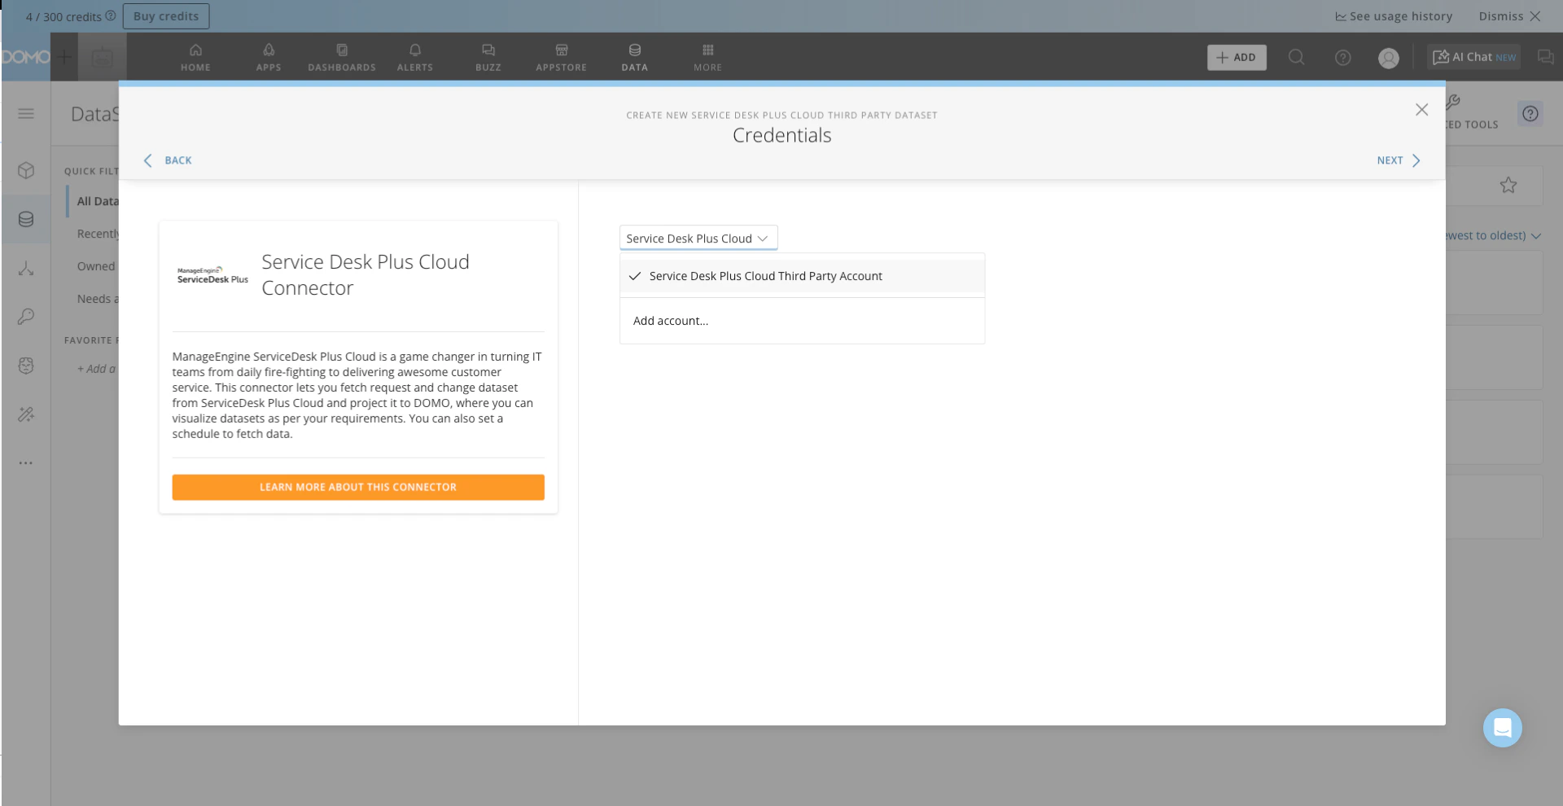The width and height of the screenshot is (1563, 806).
Task: Select Service Desk Plus Cloud Third Party Account
Action: [x=802, y=276]
